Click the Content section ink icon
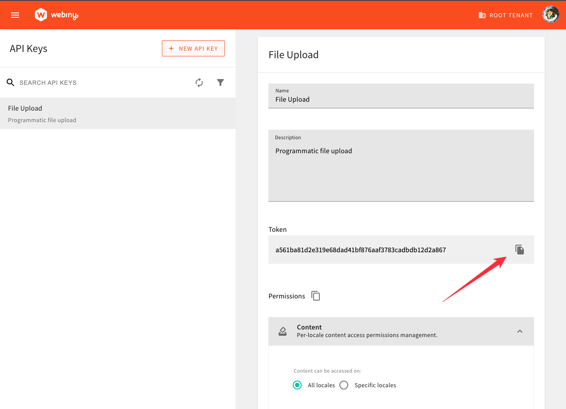566x409 pixels. point(283,331)
